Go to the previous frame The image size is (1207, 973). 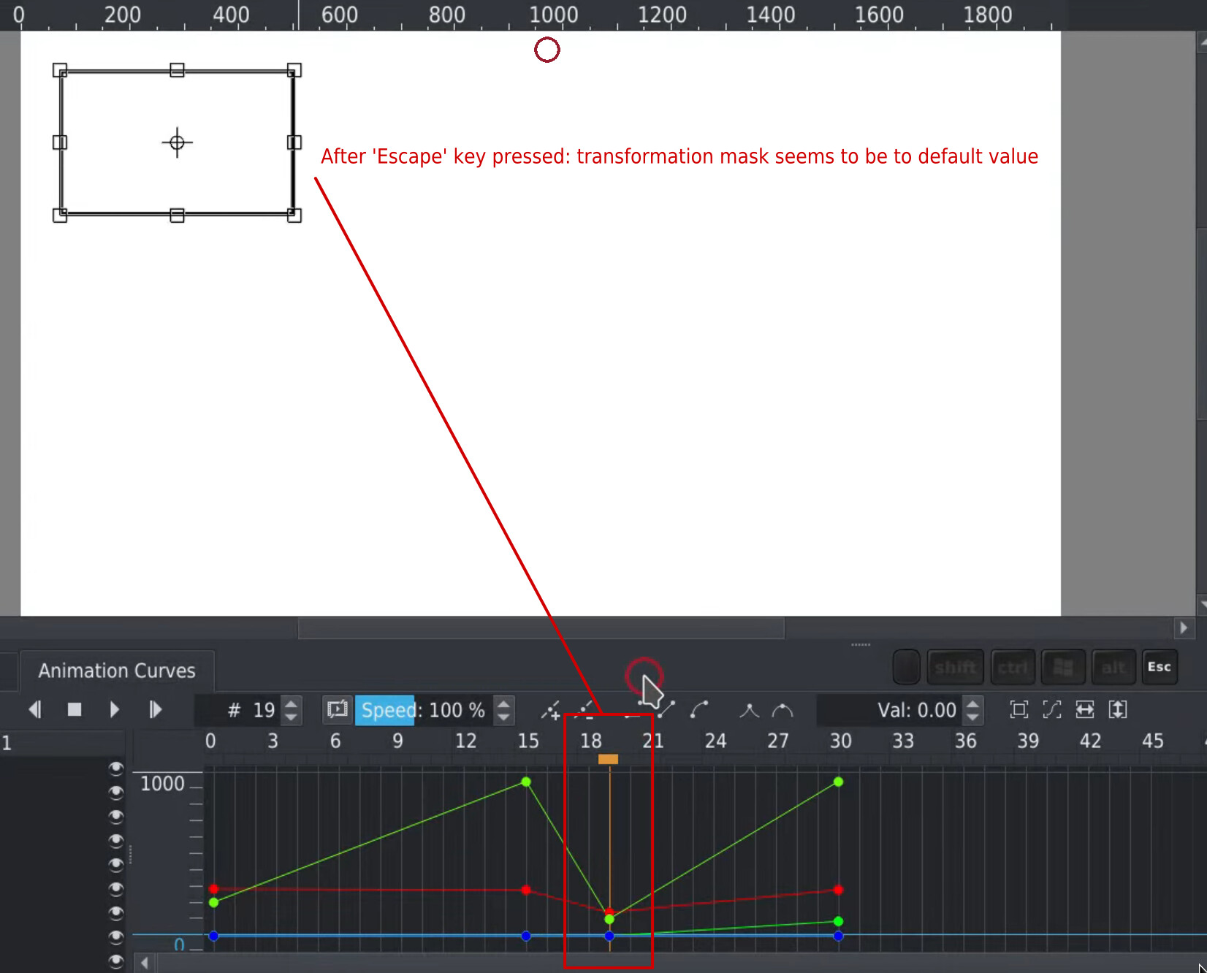(34, 709)
